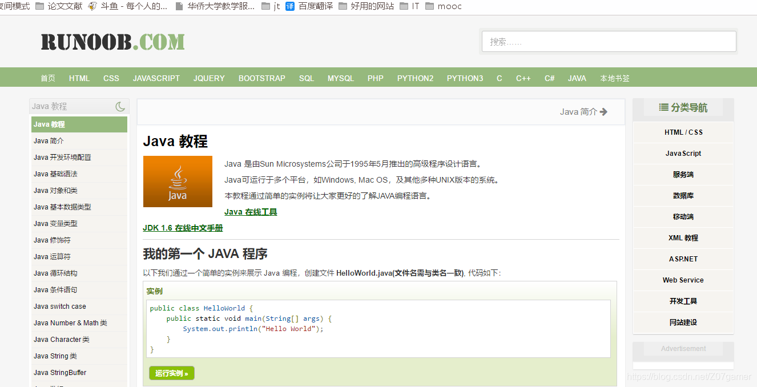
Task: Click the right arrow next to Java 简介
Action: 604,112
